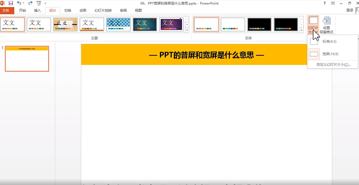Screen dimensions: 359x185
Task: Choose 宽屏(16:9) slide size option
Action: pos(333,54)
